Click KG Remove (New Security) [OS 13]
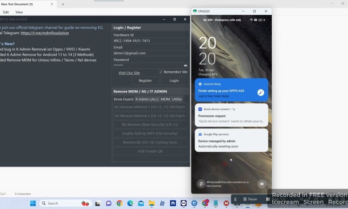The image size is (348, 209). click(x=150, y=125)
